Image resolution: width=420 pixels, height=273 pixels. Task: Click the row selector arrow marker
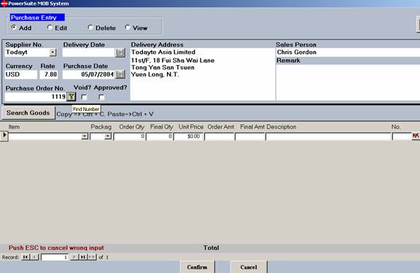[x=4, y=136]
